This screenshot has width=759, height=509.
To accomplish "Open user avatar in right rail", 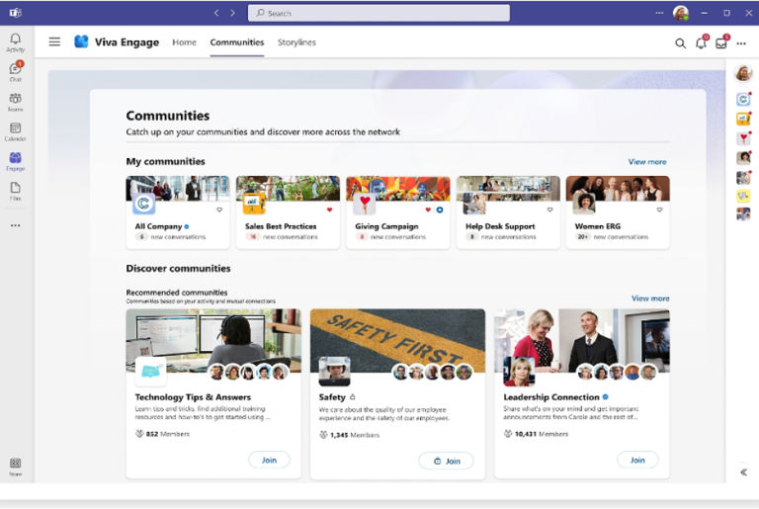I will (x=743, y=73).
